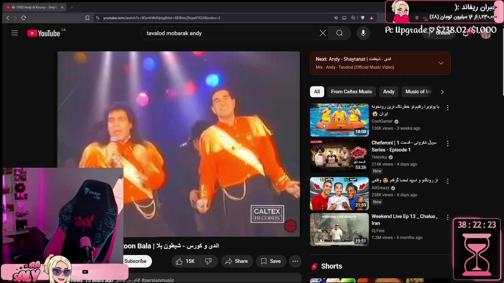Run the search with the magnifier button
This screenshot has height=283, width=504.
(x=339, y=33)
